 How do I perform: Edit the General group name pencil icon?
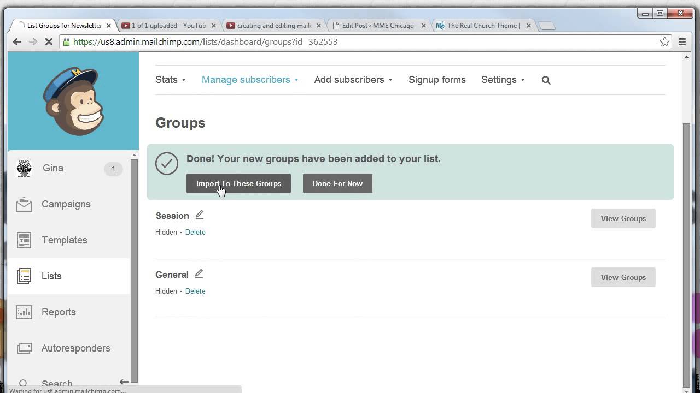point(199,274)
